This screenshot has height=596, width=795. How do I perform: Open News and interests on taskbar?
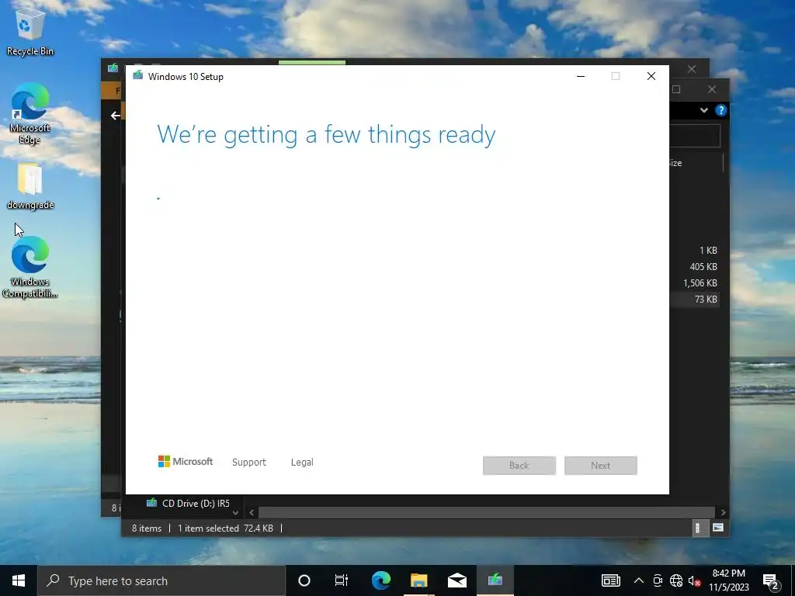pos(610,580)
